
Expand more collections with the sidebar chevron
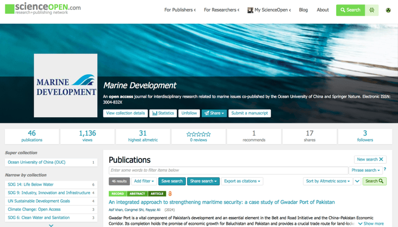click(x=51, y=225)
